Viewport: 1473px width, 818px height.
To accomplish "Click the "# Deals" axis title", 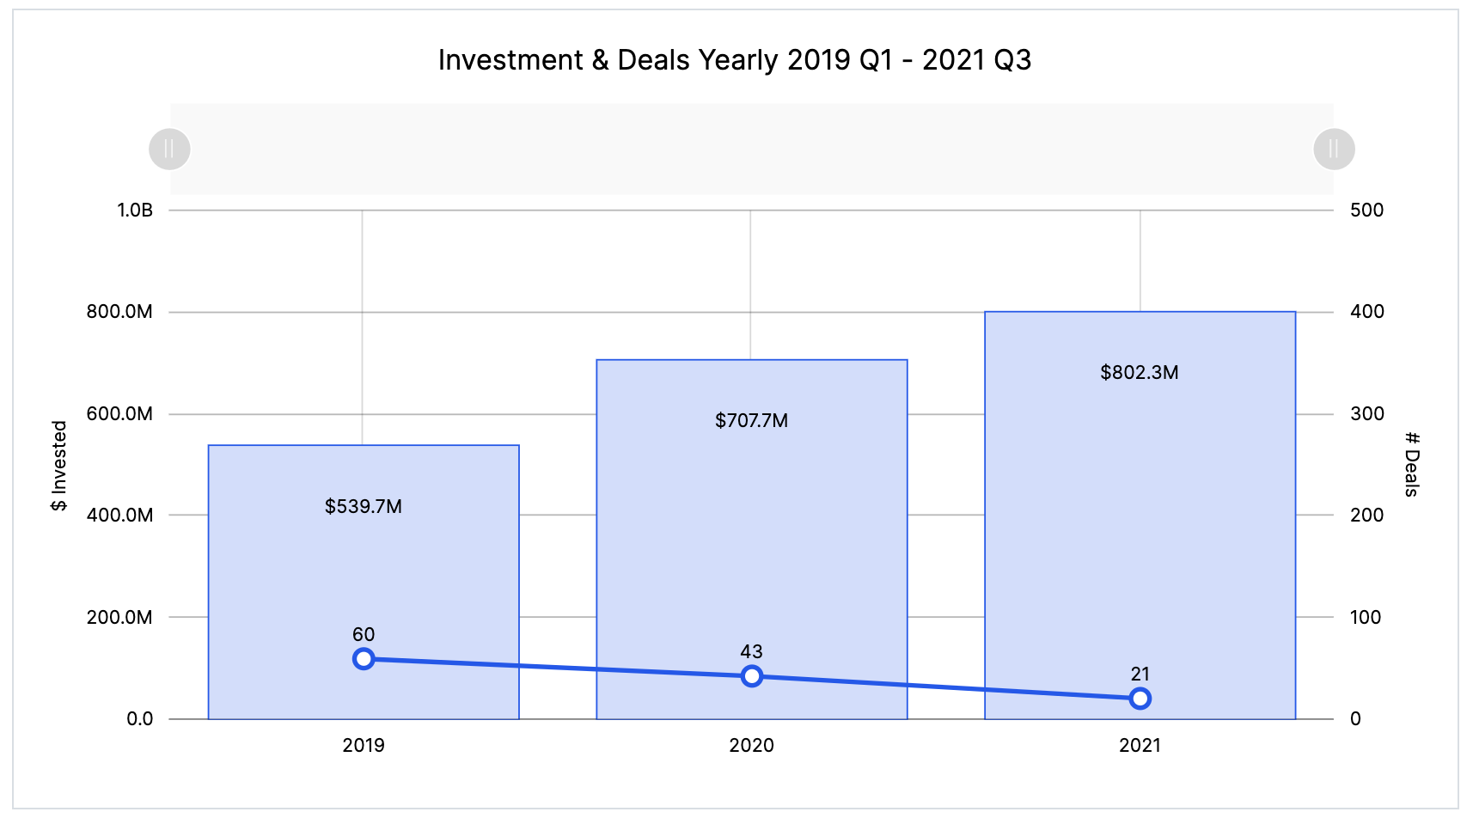I will [x=1411, y=464].
